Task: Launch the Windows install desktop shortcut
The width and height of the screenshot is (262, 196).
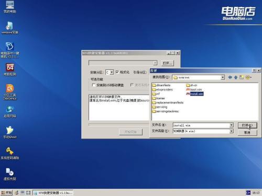Action: point(10,28)
